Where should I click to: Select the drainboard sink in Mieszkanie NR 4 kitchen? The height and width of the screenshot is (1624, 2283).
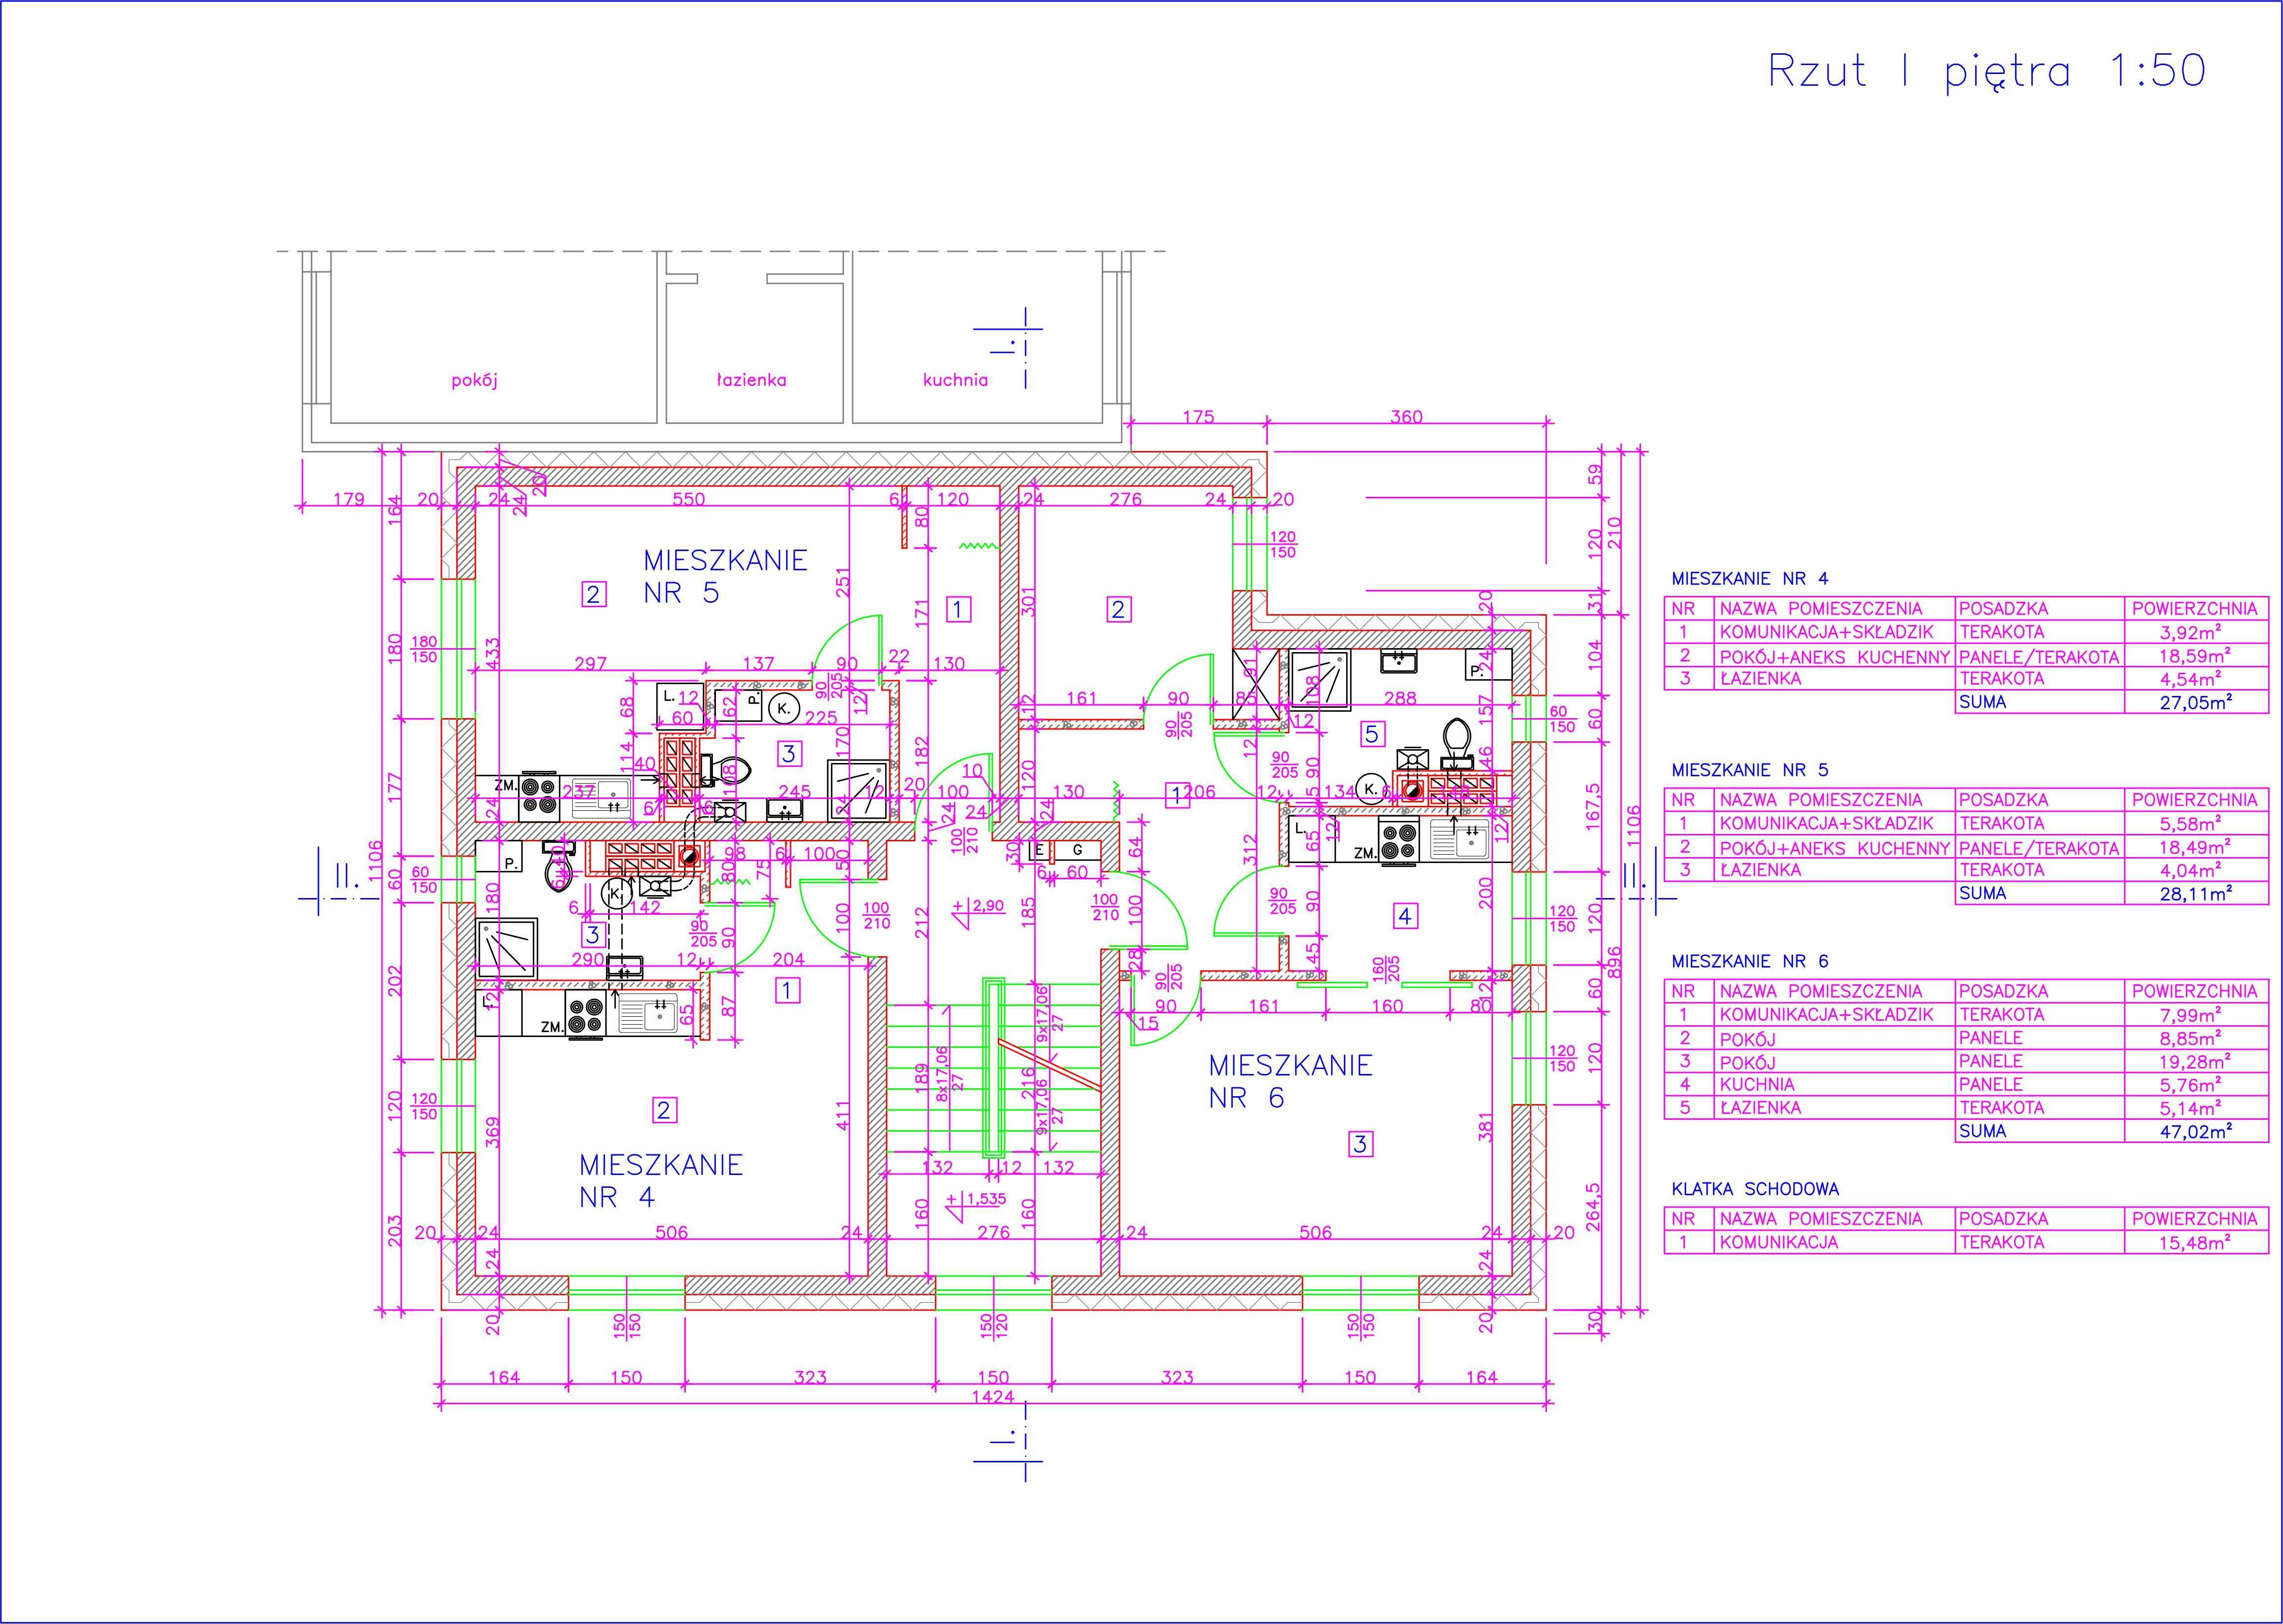click(647, 1012)
